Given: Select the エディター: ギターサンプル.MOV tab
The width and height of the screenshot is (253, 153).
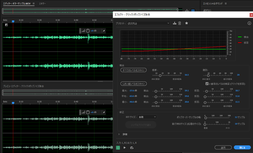Looking at the screenshot, I should 17,3.
